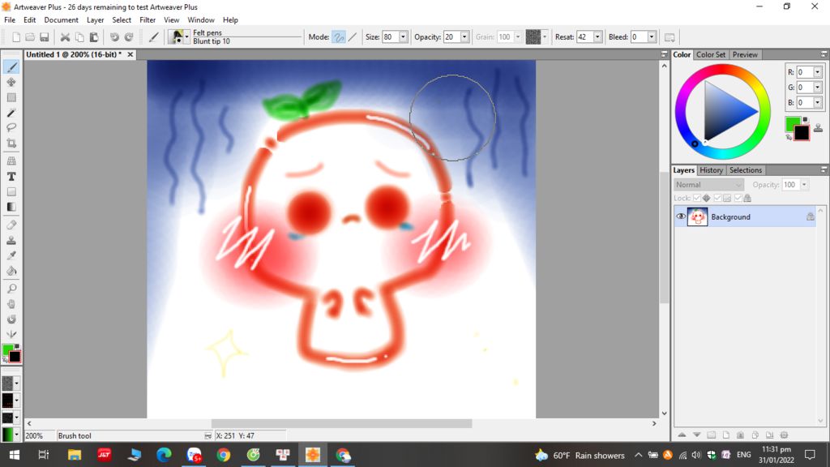Open the Size value dropdown

coord(403,37)
